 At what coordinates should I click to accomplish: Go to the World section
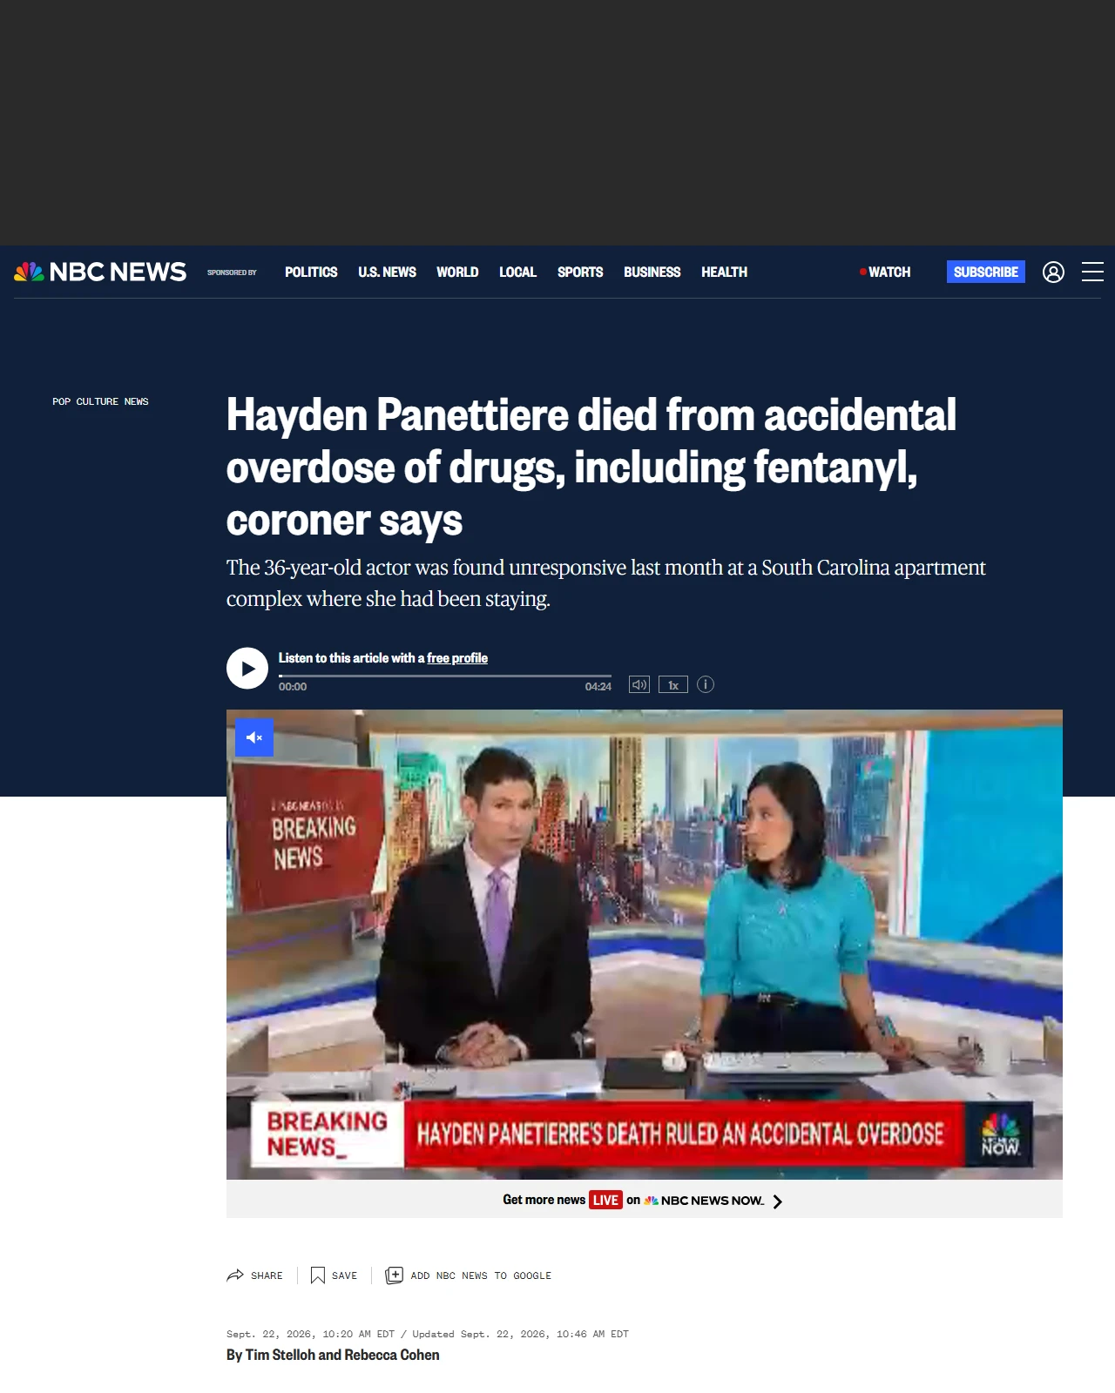[457, 273]
